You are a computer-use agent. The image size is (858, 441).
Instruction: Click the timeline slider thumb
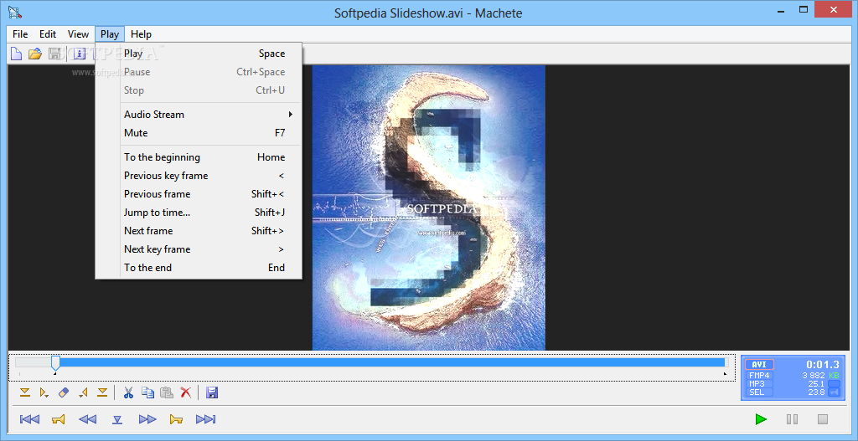(55, 363)
